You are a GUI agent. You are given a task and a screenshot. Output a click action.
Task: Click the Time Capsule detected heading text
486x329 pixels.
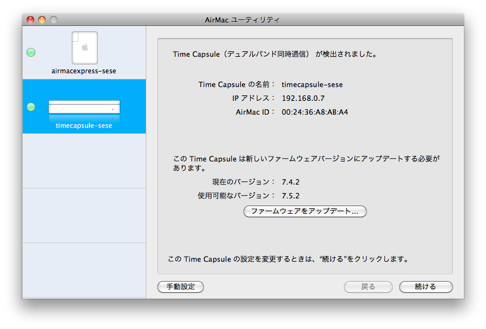(275, 54)
